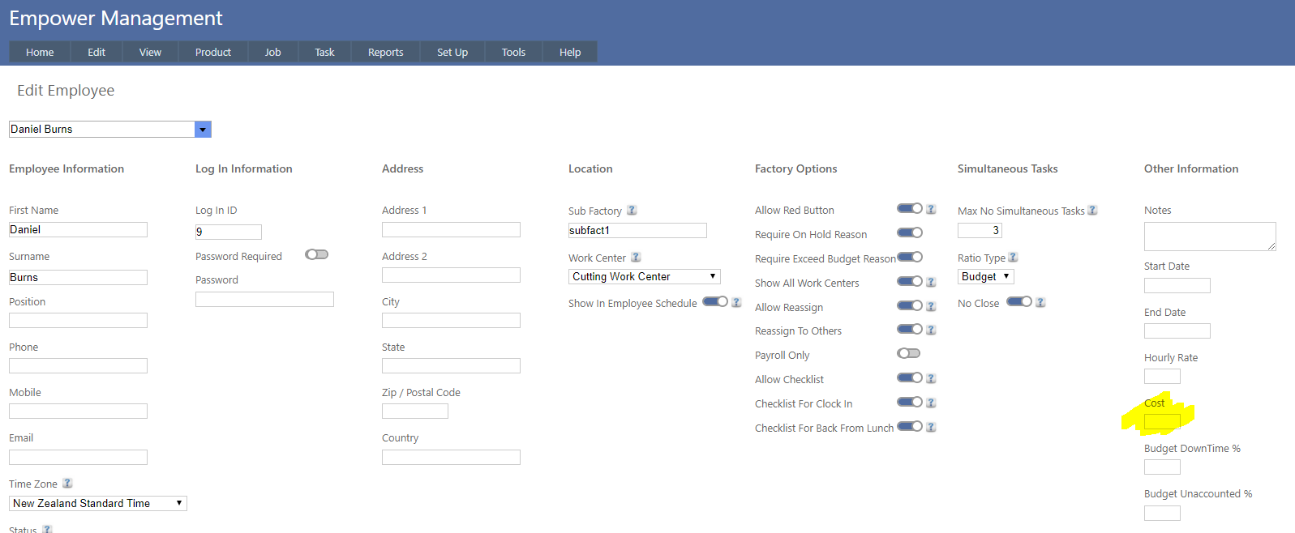Click help icon next to Allow Red Button
Image resolution: width=1295 pixels, height=533 pixels.
(x=931, y=209)
